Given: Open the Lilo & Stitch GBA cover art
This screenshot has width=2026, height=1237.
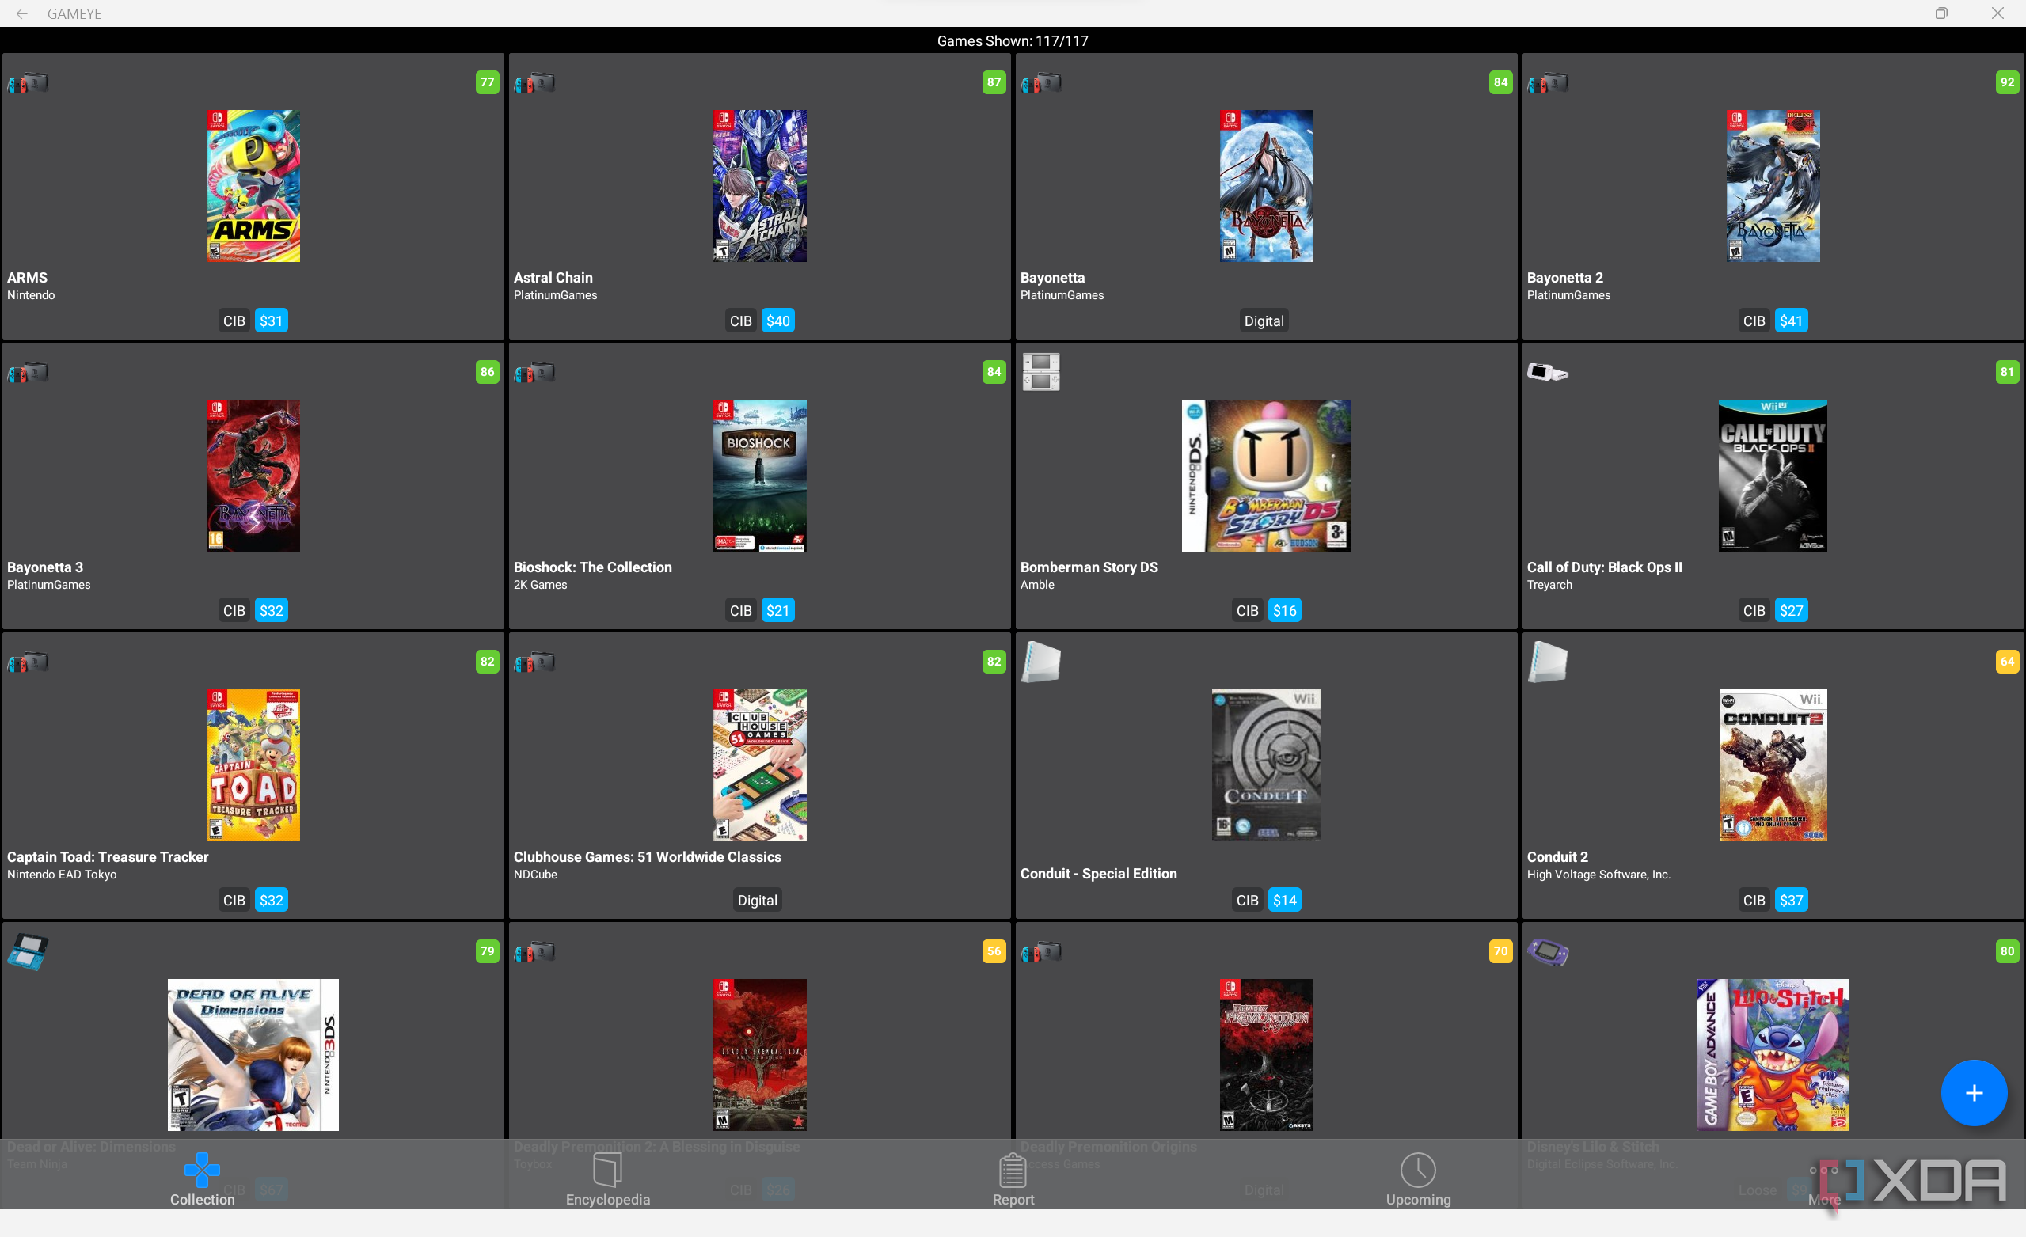Looking at the screenshot, I should click(1773, 1054).
